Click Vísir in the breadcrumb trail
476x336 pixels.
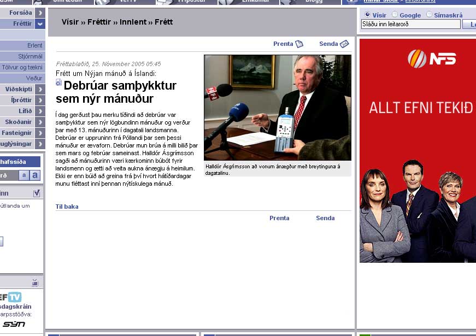[x=70, y=22]
